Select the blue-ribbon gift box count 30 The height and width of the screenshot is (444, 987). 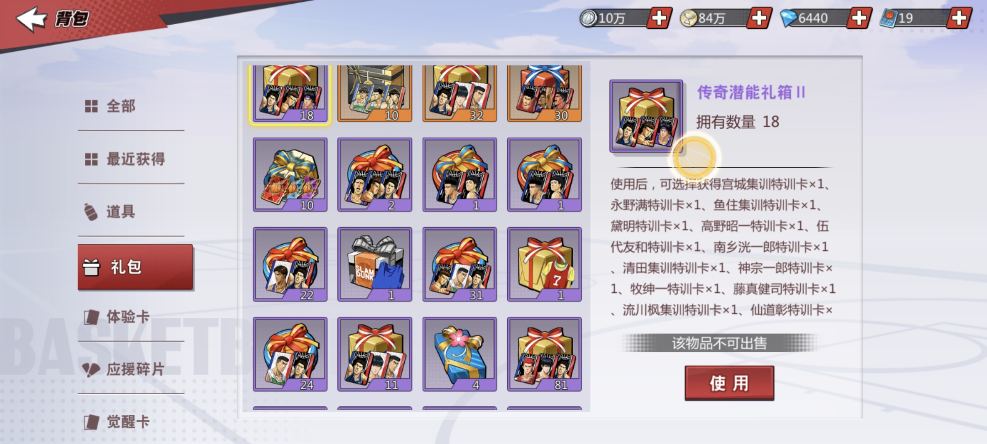pyautogui.click(x=544, y=93)
